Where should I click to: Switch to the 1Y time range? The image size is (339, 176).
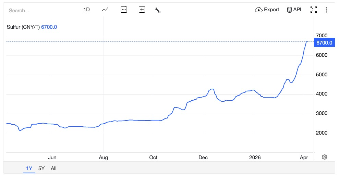pyautogui.click(x=29, y=168)
